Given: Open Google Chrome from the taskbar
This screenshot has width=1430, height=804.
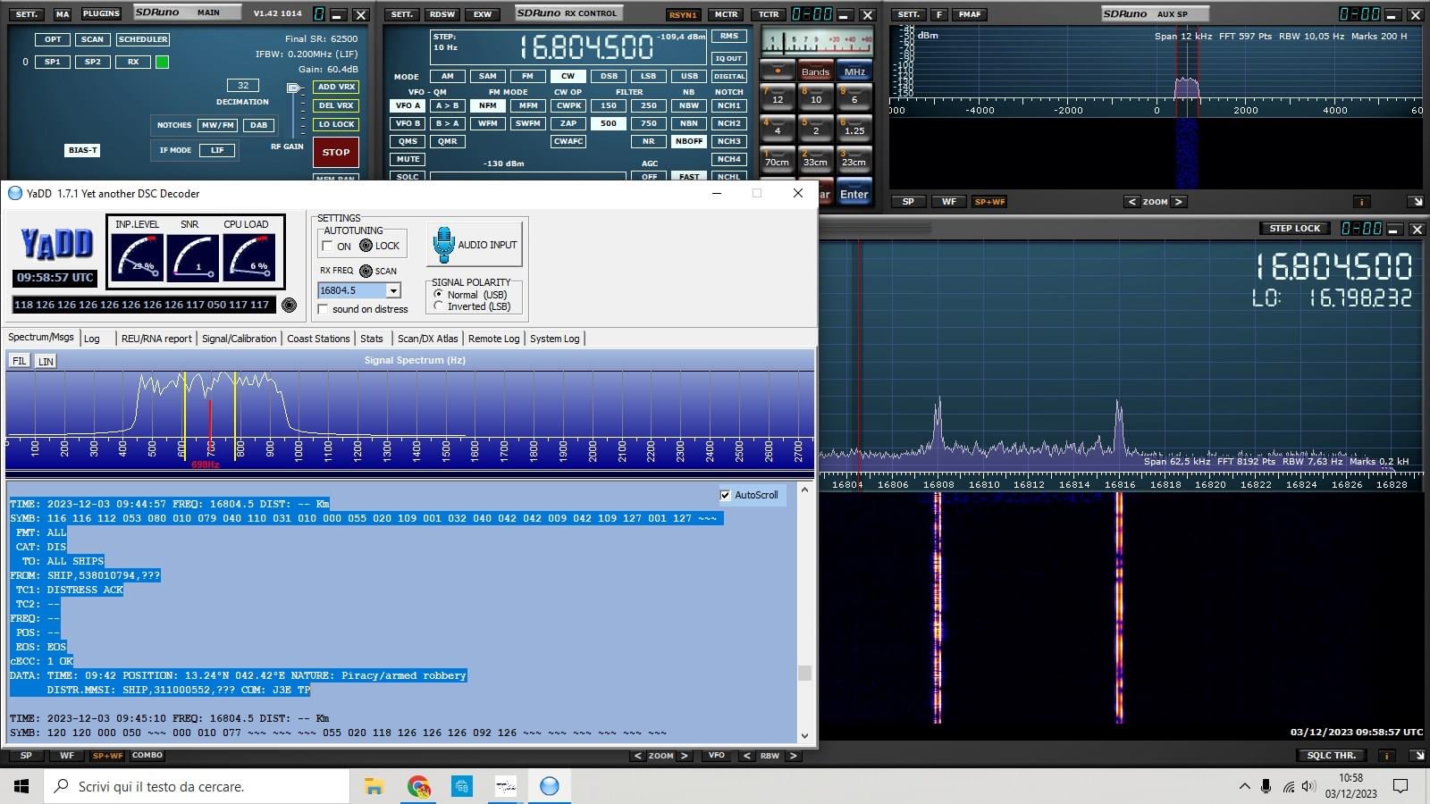Looking at the screenshot, I should (418, 786).
